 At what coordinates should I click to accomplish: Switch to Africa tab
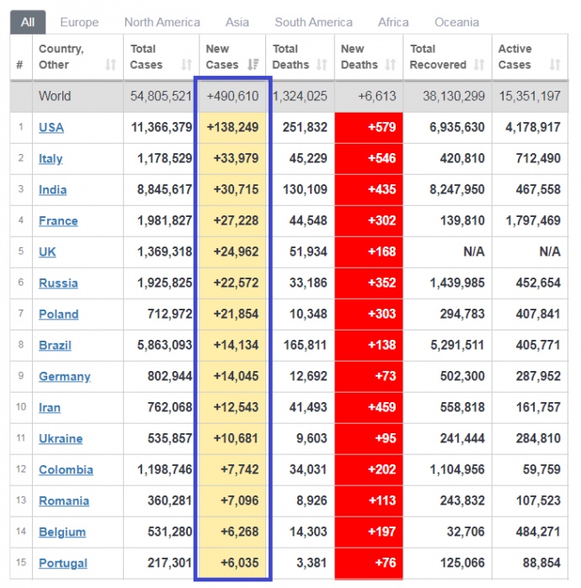click(393, 22)
